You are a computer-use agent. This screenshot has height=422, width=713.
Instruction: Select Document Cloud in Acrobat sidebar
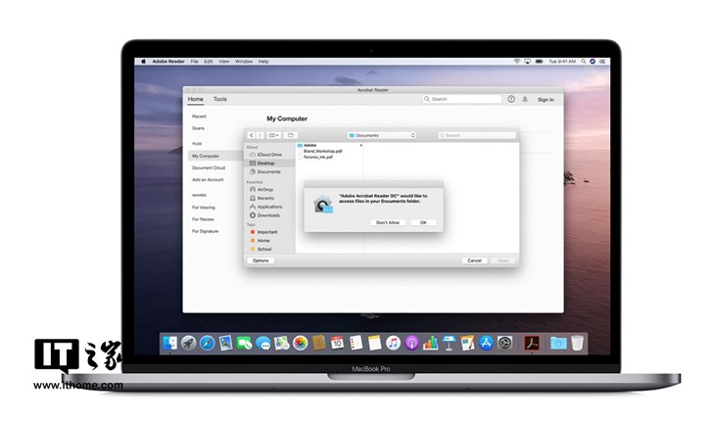tap(209, 167)
